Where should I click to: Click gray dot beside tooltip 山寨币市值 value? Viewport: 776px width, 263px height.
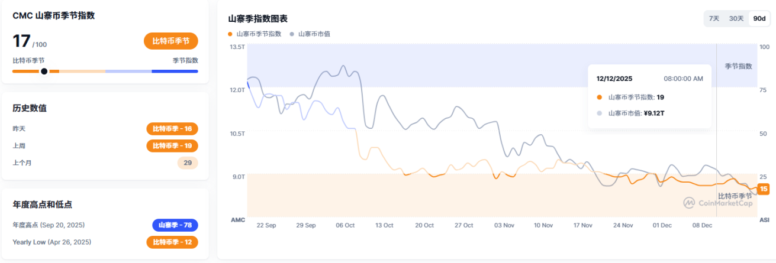point(599,113)
